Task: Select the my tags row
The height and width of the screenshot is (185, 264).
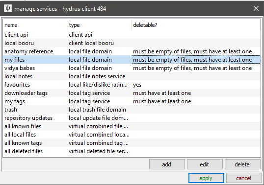Action: [132, 101]
